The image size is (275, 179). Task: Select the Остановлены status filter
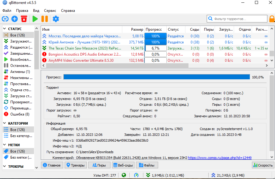pyautogui.click(x=19, y=66)
